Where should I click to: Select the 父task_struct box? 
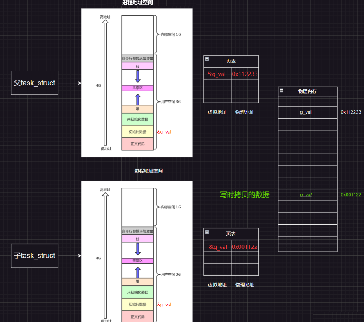click(35, 83)
